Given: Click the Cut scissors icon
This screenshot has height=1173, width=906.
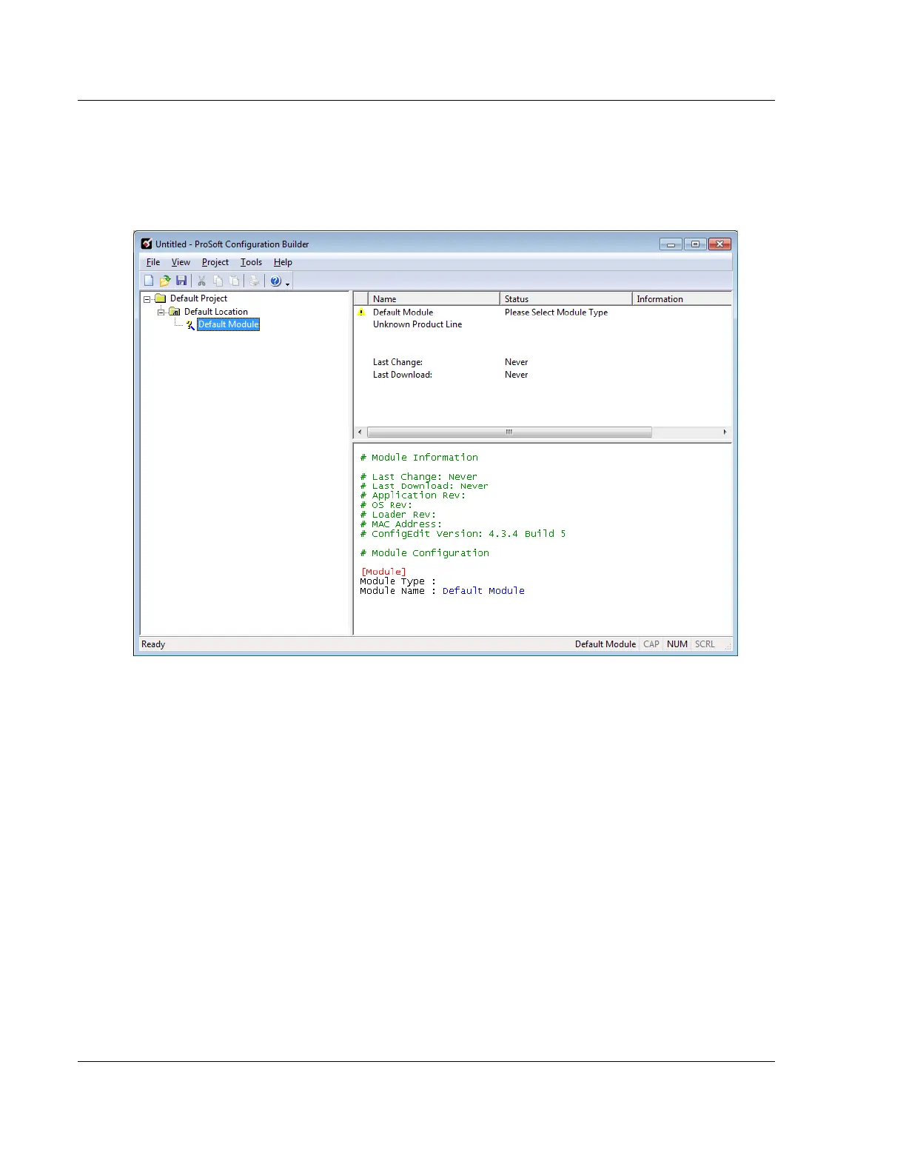Looking at the screenshot, I should point(201,281).
